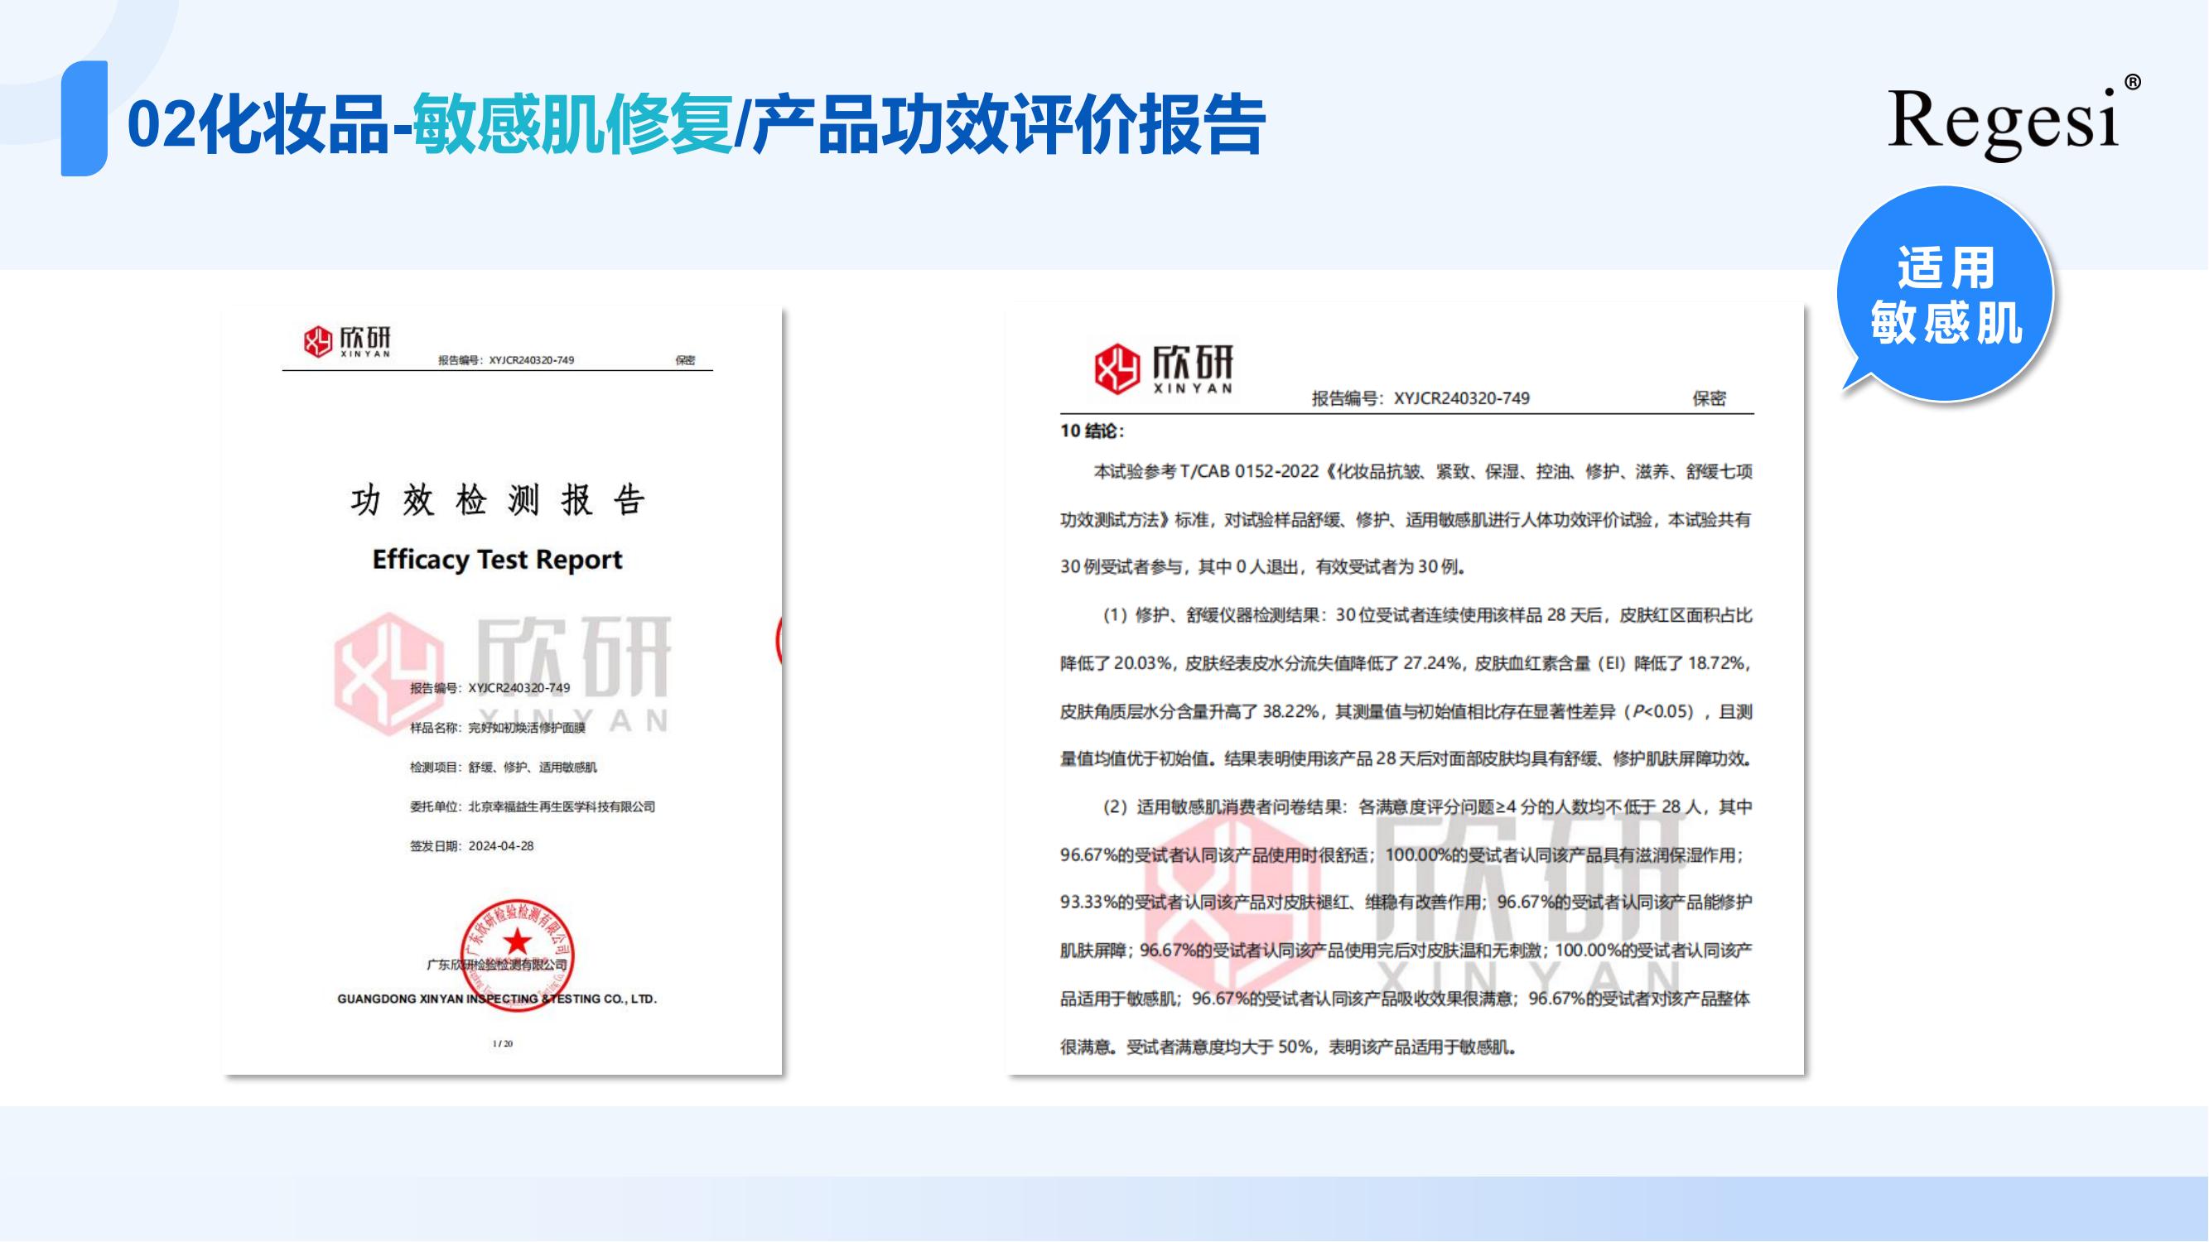Click the registered trademark symbol beside Regesi

click(2133, 82)
